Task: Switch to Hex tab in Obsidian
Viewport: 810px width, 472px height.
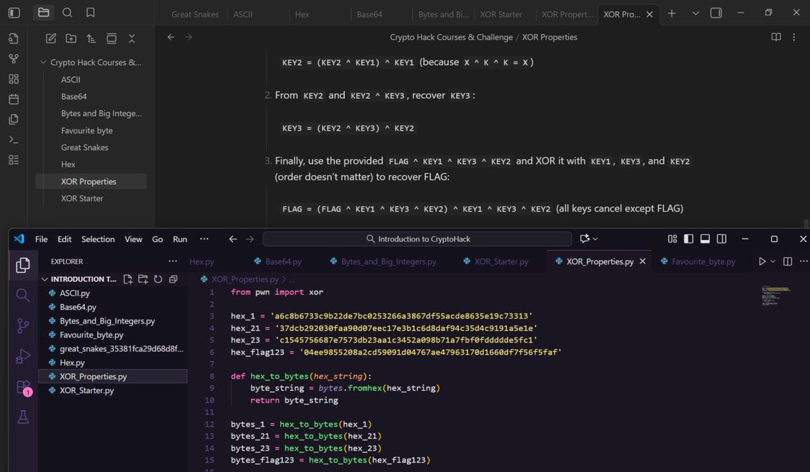Action: [302, 14]
